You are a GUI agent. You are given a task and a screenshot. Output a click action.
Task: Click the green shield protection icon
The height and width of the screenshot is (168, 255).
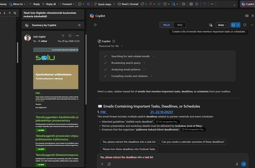[x=245, y=25]
